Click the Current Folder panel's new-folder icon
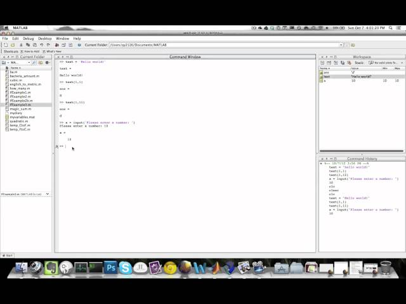 [x=41, y=63]
